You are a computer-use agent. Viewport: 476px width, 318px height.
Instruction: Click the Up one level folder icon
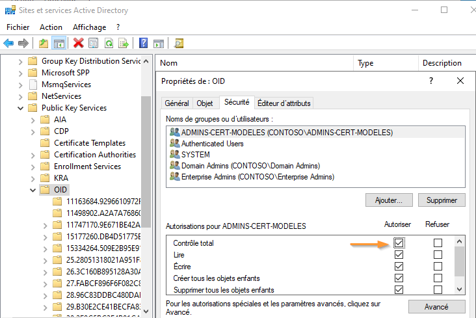click(x=44, y=44)
